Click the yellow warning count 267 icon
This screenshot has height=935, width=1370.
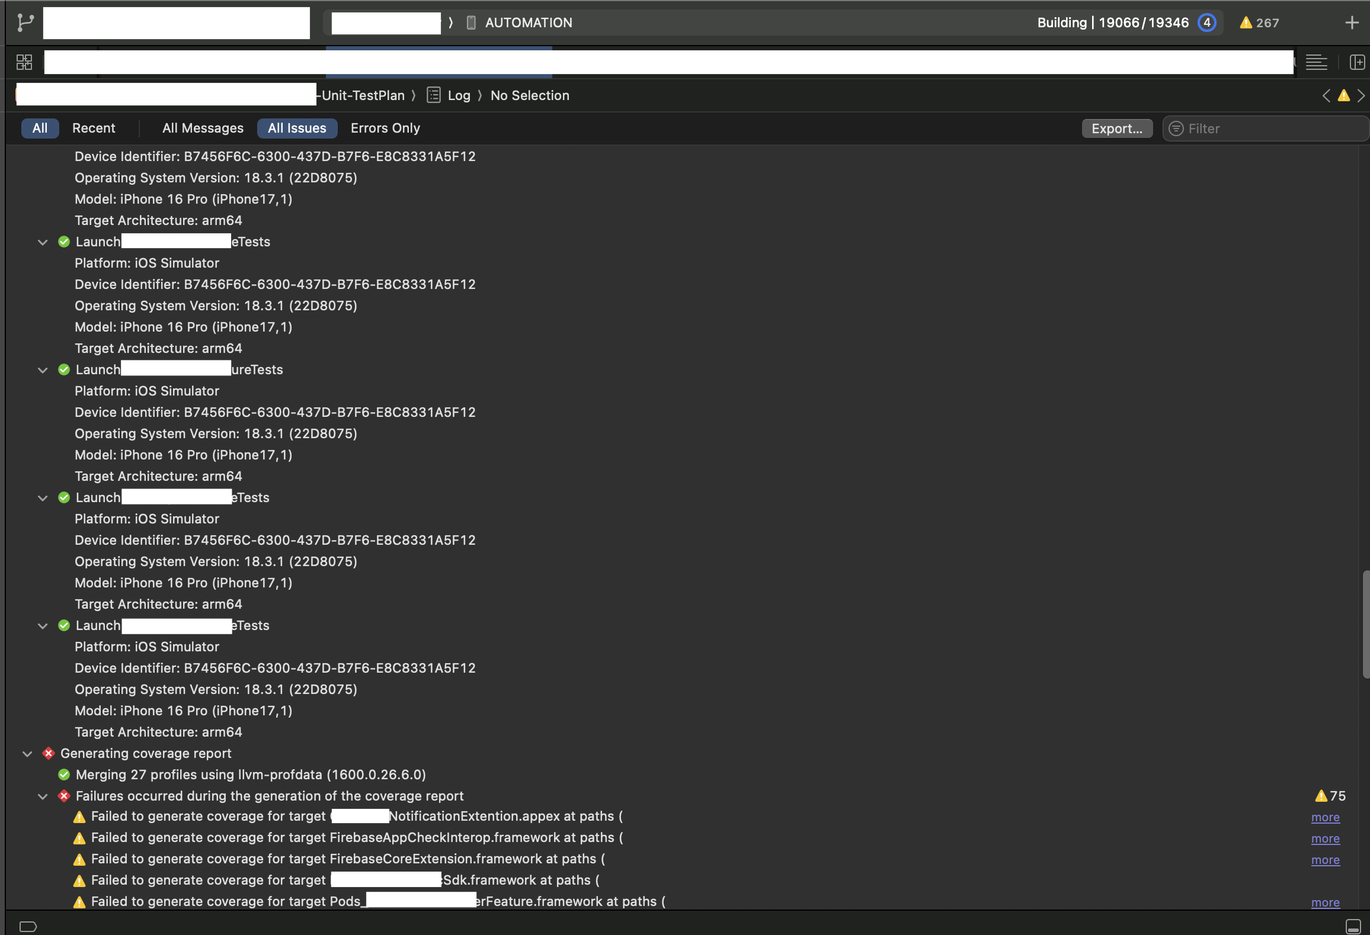pyautogui.click(x=1259, y=23)
